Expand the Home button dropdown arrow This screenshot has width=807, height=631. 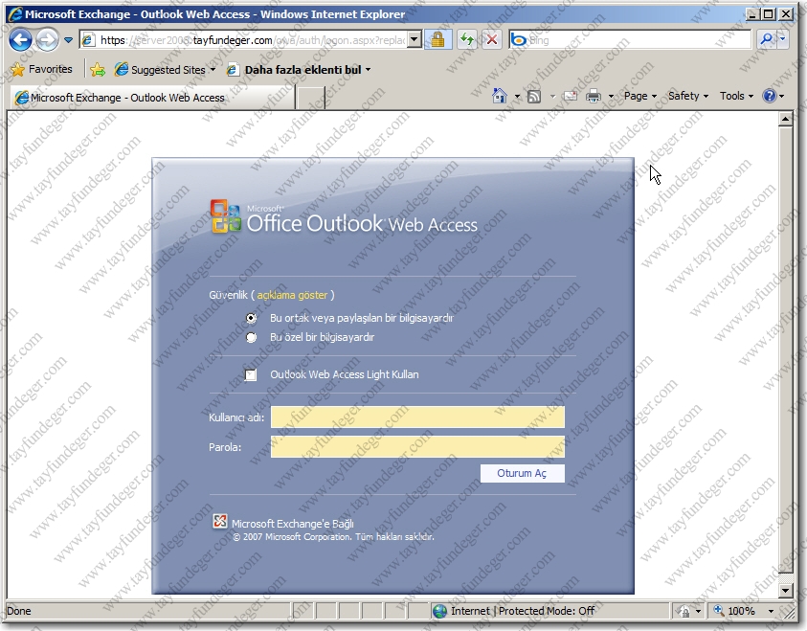[517, 97]
